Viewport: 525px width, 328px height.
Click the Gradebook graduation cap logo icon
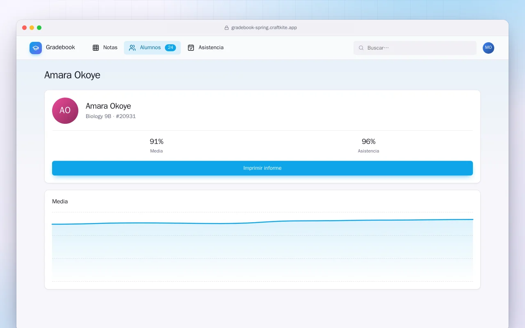pyautogui.click(x=36, y=48)
